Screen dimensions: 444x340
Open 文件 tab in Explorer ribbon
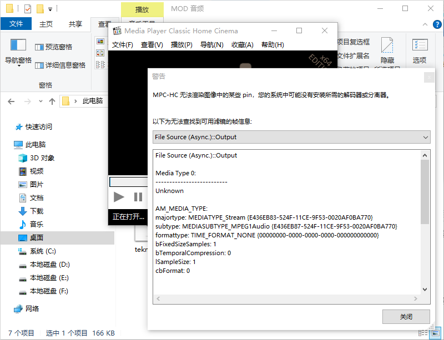[x=16, y=24]
